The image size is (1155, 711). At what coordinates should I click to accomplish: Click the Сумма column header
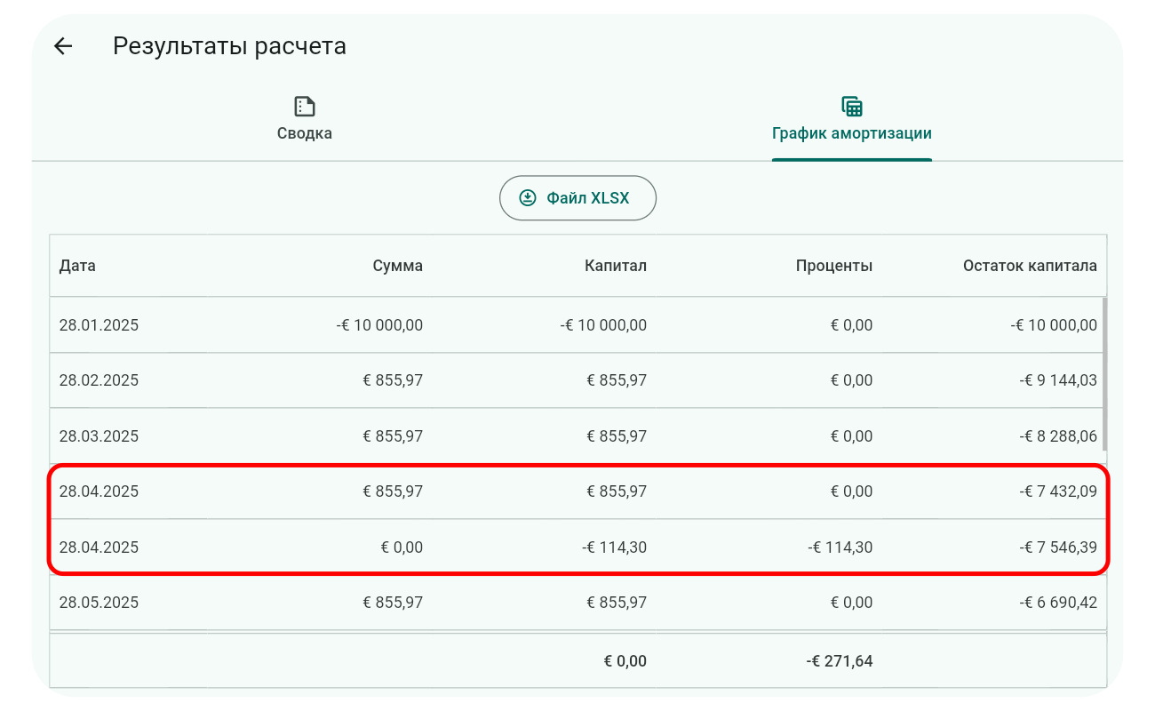397,266
